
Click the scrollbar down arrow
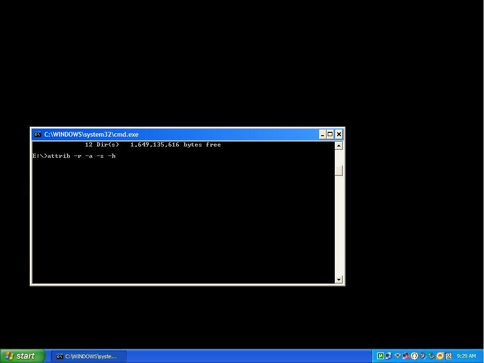coord(339,279)
